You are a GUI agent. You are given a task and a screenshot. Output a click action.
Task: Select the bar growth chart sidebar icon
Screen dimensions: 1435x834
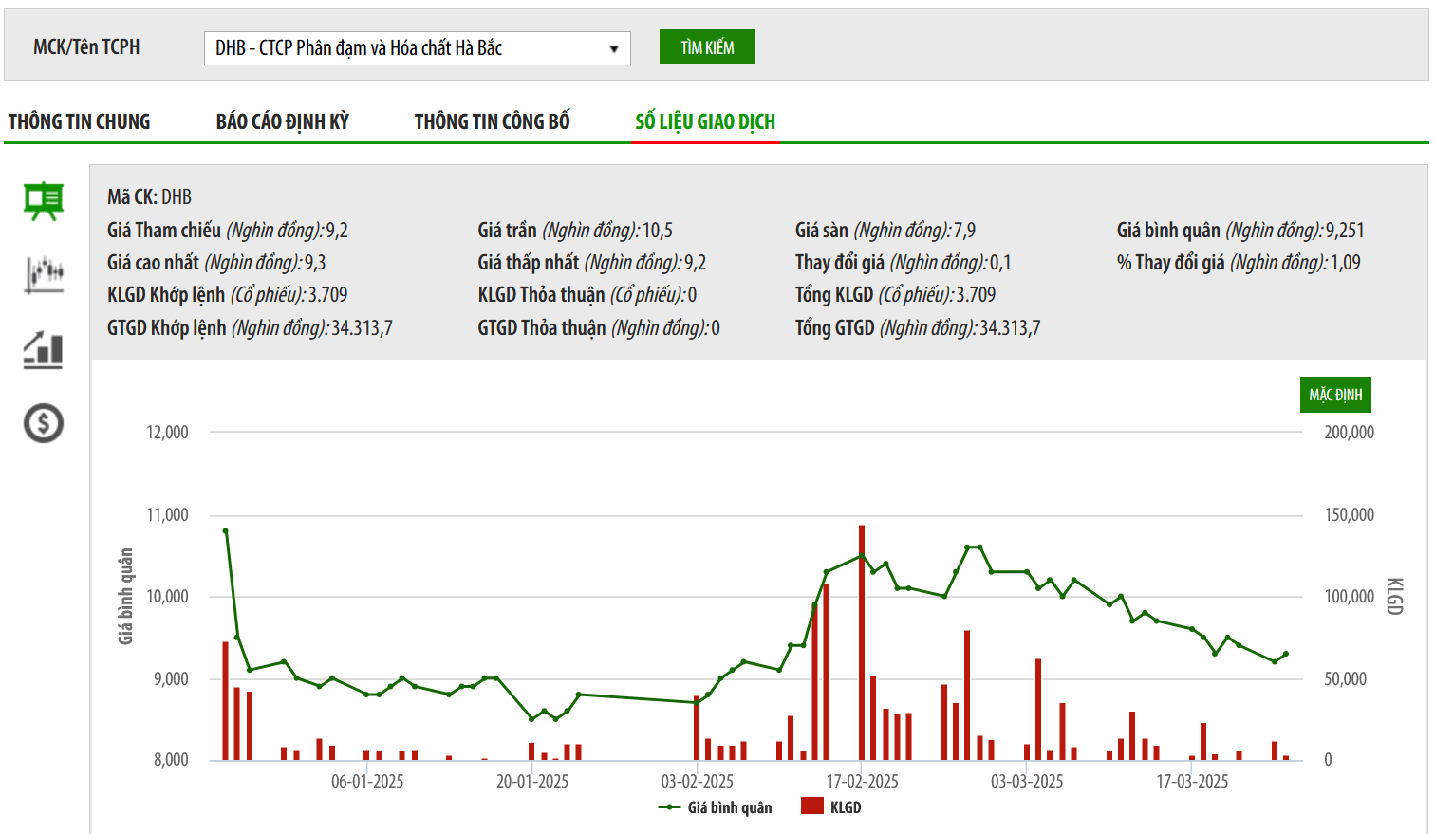point(44,349)
